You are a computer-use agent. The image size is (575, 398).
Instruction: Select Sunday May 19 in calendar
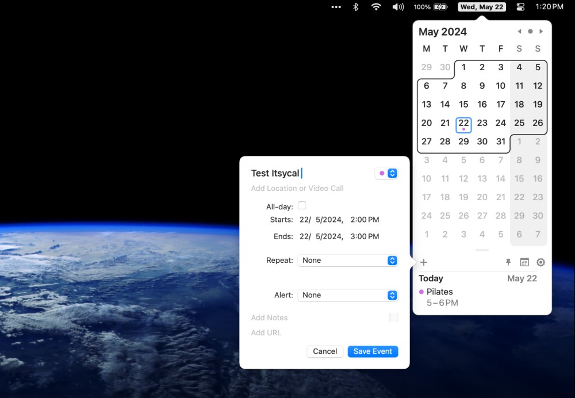coord(538,105)
